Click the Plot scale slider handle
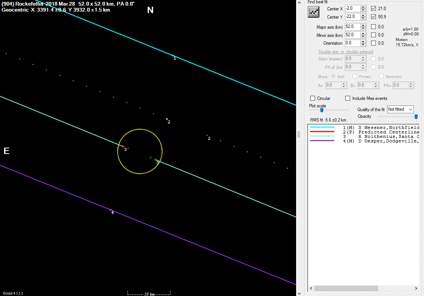The image size is (424, 296). point(322,110)
